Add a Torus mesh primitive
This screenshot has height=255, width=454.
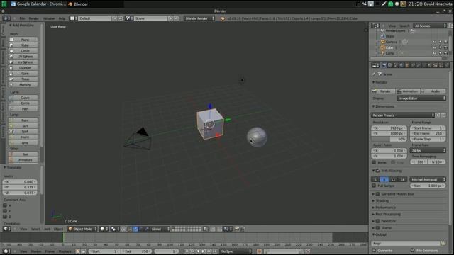pos(23,79)
